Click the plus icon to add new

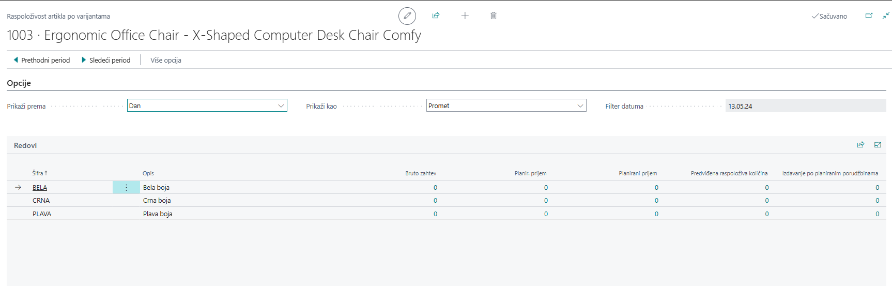[x=465, y=16]
